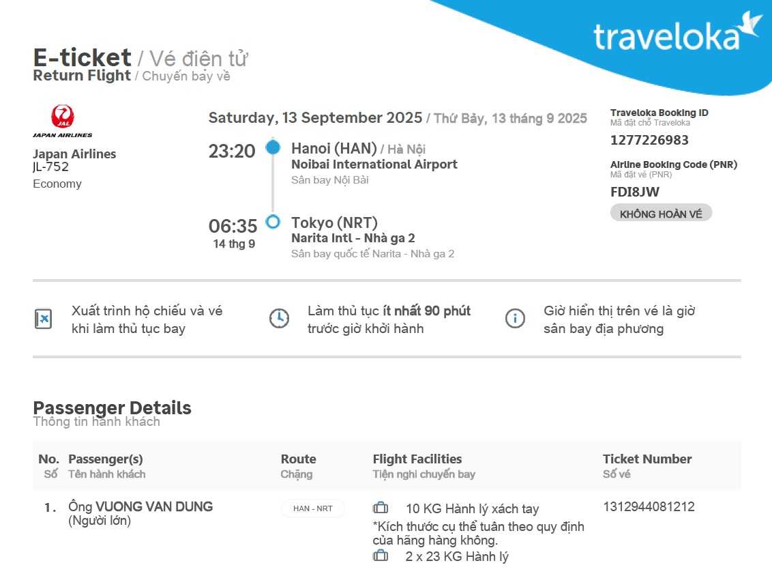
Task: Click the local time info icon
Action: pyautogui.click(x=515, y=319)
